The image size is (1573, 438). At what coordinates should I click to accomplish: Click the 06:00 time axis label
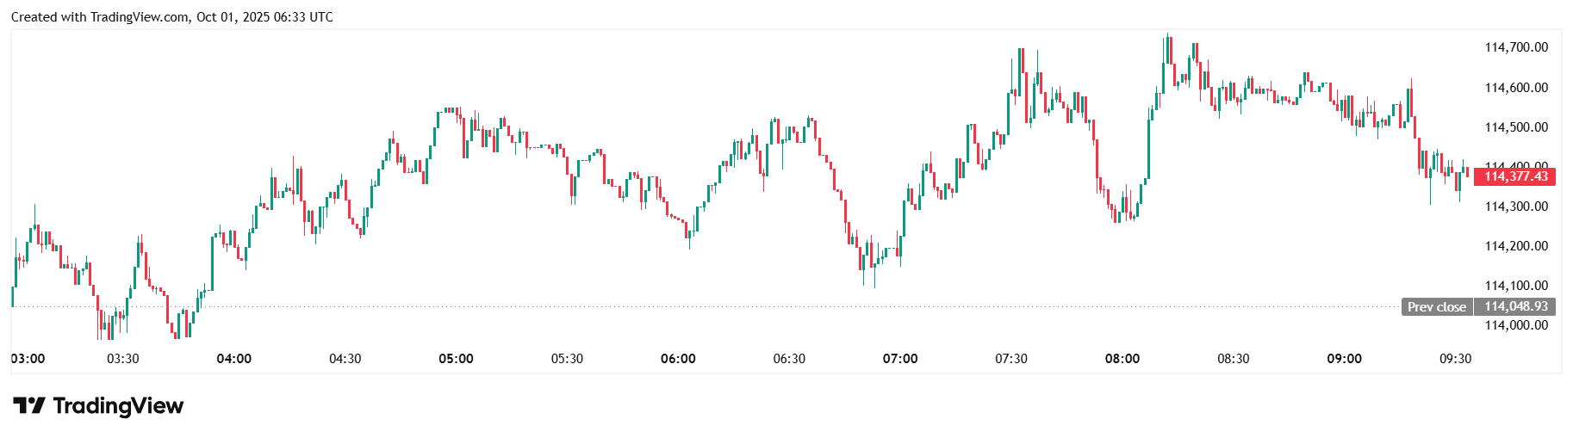(678, 359)
